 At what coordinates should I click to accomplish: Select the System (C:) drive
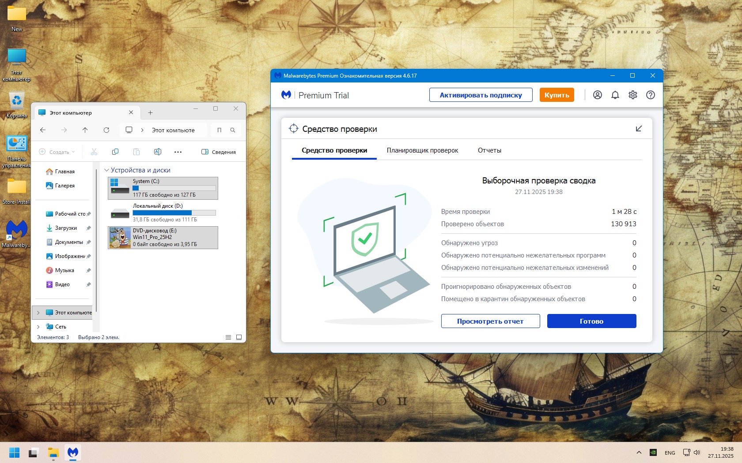click(163, 188)
